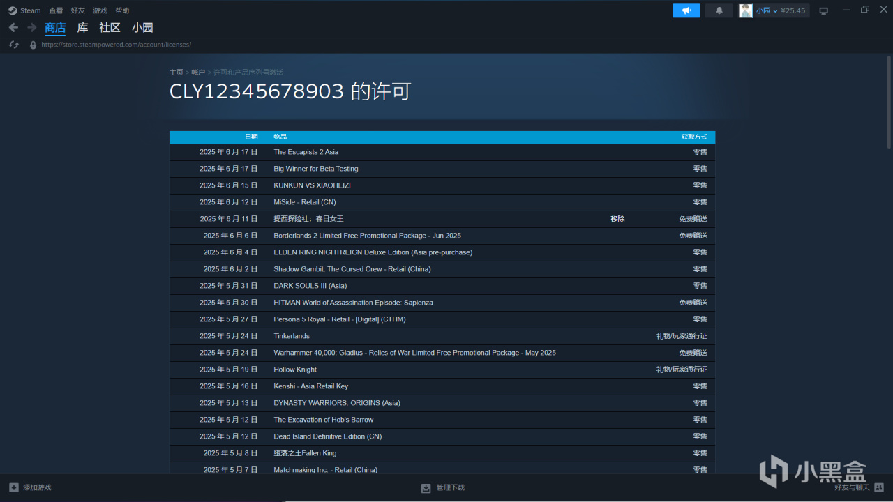Click wallet balance ¥25.45
The width and height of the screenshot is (893, 502).
click(x=793, y=10)
